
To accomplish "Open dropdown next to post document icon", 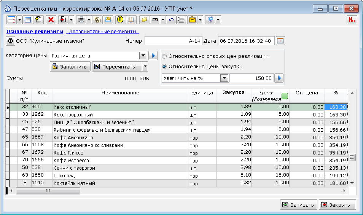I will [x=71, y=20].
